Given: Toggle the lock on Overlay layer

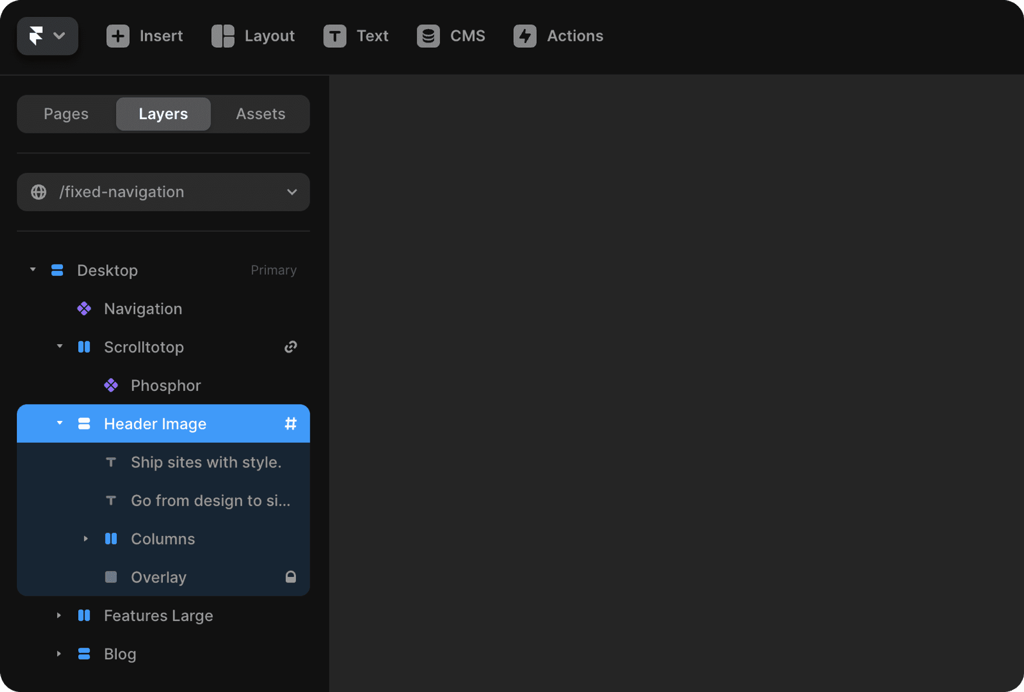Looking at the screenshot, I should point(290,577).
